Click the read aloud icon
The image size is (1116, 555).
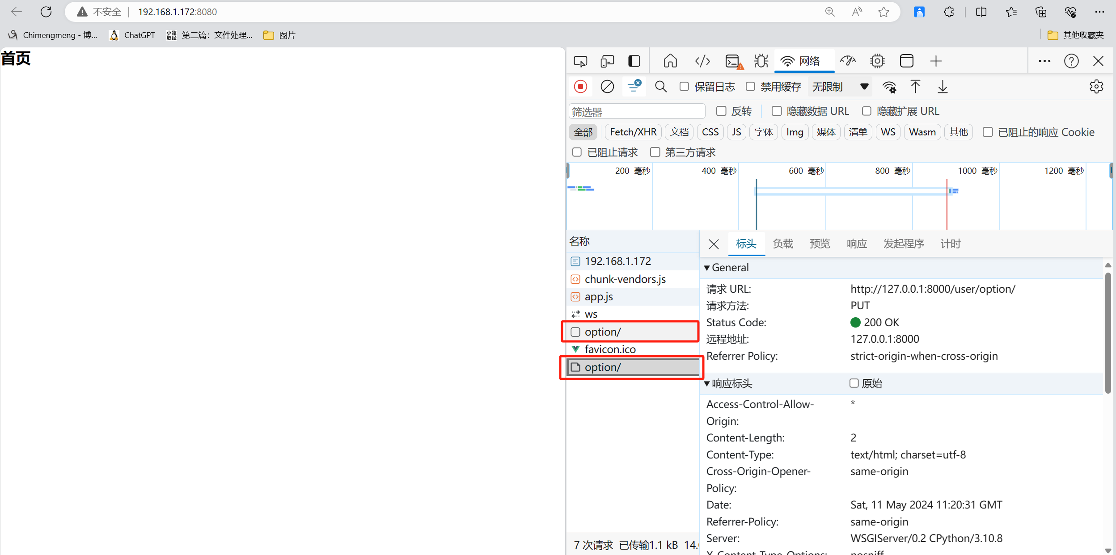857,12
